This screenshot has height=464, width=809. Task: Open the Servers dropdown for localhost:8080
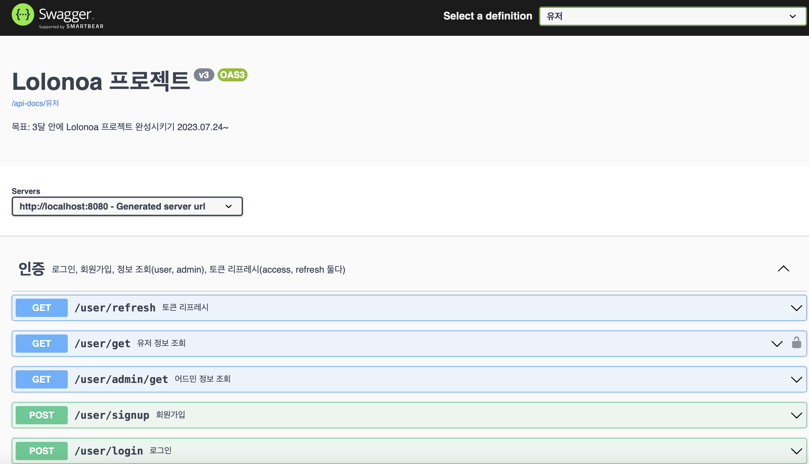point(127,206)
